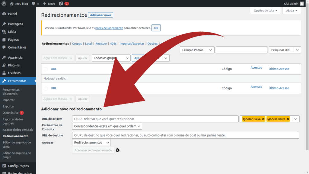
Task: Open the Importar/Exportar tab
Action: pos(132,43)
